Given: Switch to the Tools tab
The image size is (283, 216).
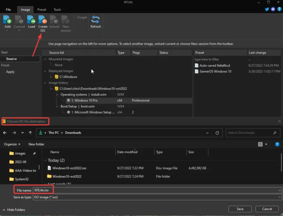Looking at the screenshot, I should [57, 10].
